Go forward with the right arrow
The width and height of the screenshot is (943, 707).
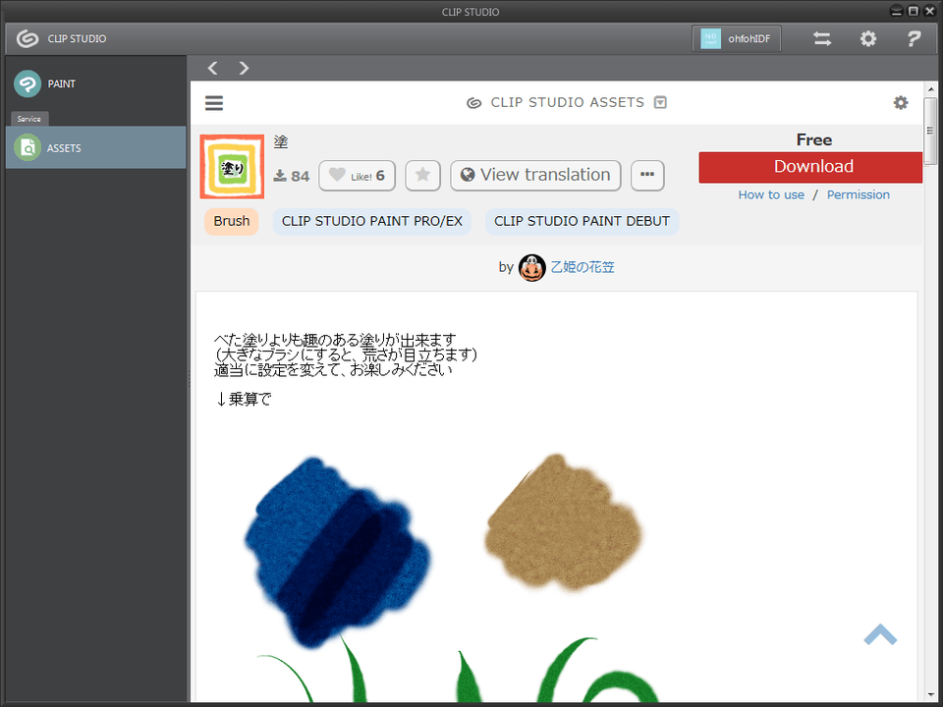[244, 68]
